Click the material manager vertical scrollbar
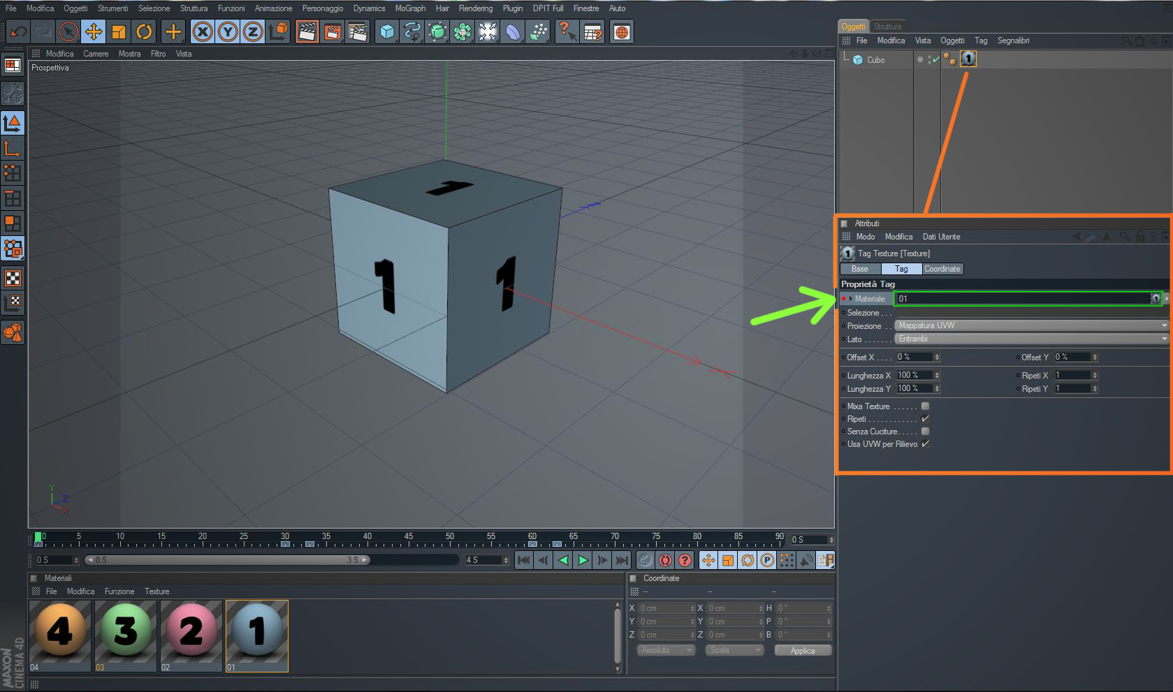 pos(617,636)
